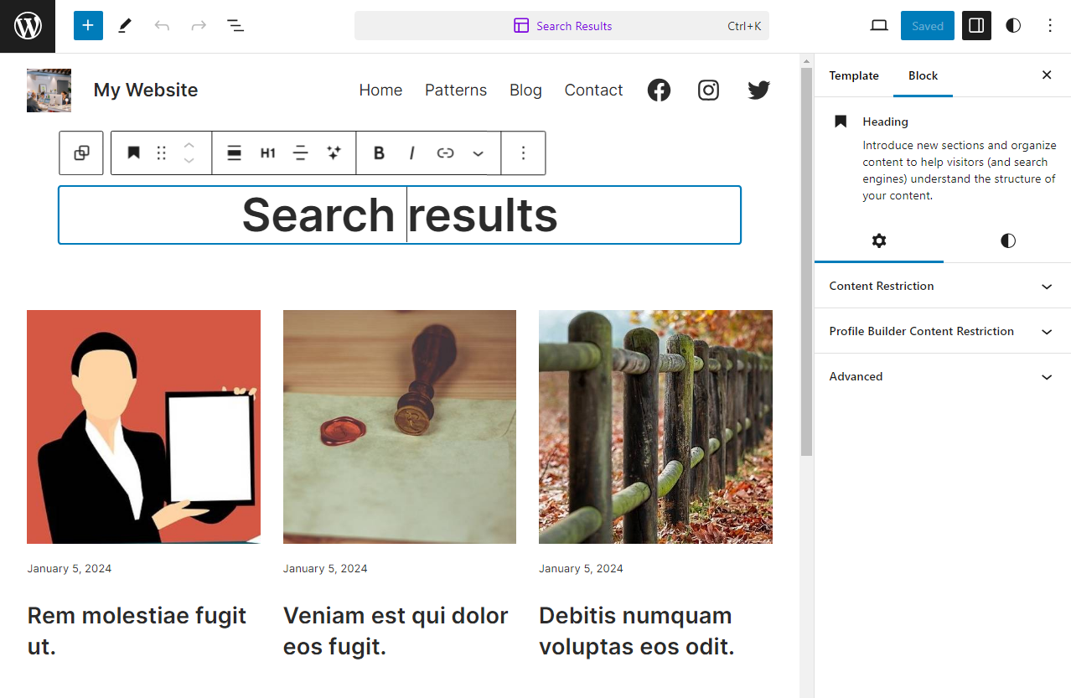1071x698 pixels.
Task: Change the Heading block type
Action: 133,153
